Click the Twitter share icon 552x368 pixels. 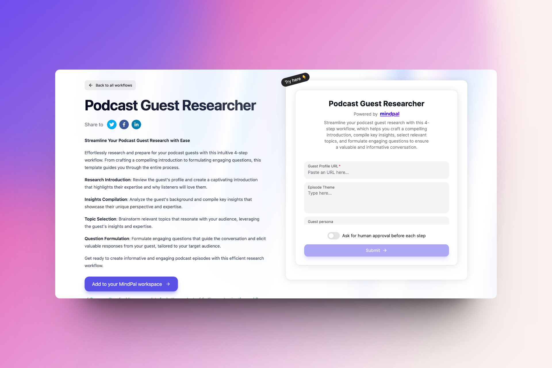click(x=112, y=124)
